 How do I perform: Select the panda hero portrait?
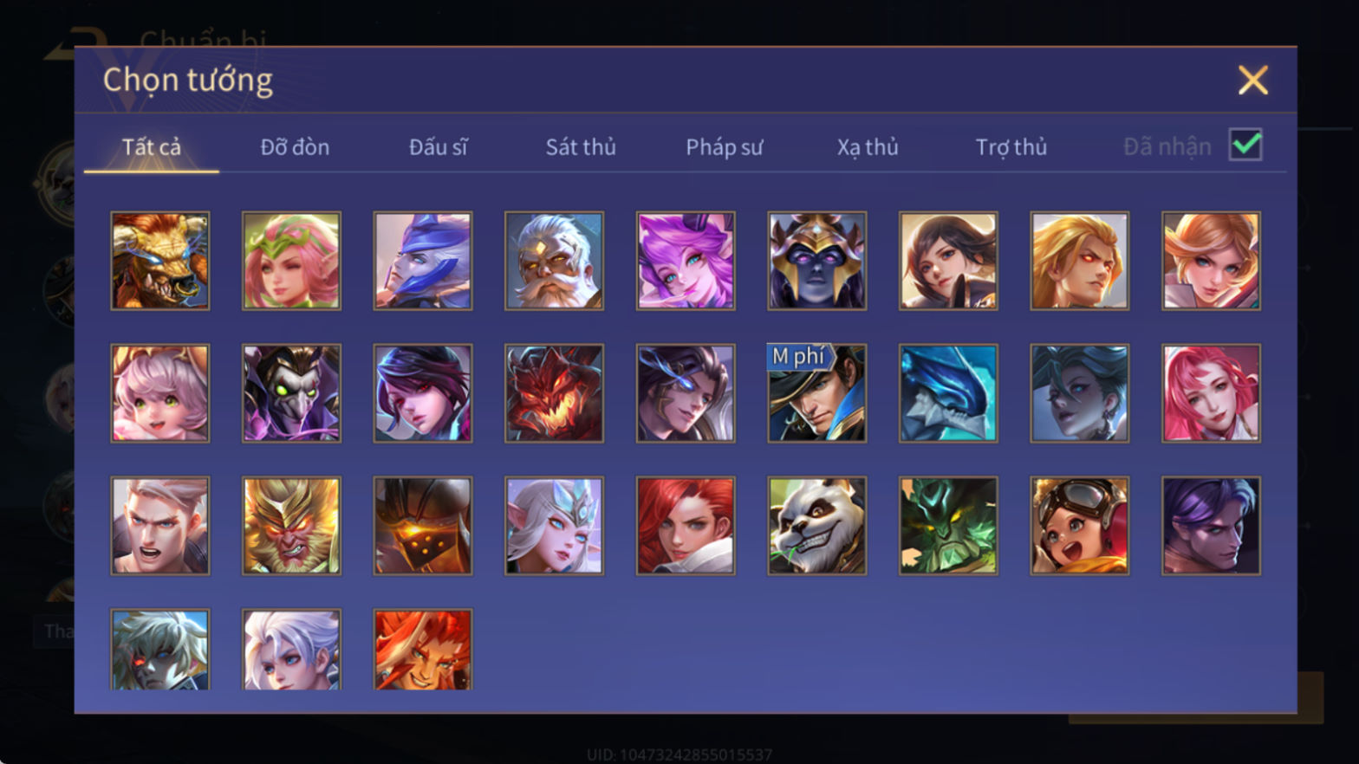click(816, 526)
